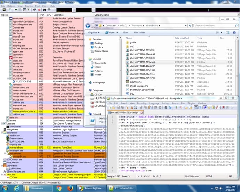This screenshot has height=192, width=240.
Task: Click the crosshair Find Window's Process icon
Action: tap(49, 10)
